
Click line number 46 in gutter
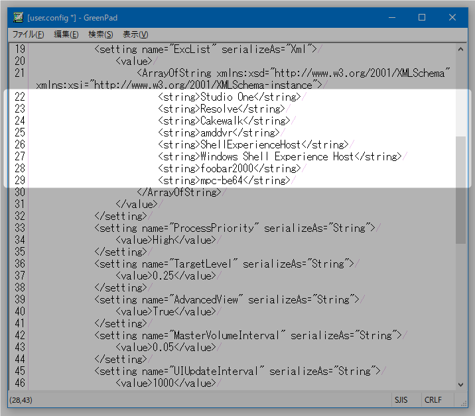20,384
